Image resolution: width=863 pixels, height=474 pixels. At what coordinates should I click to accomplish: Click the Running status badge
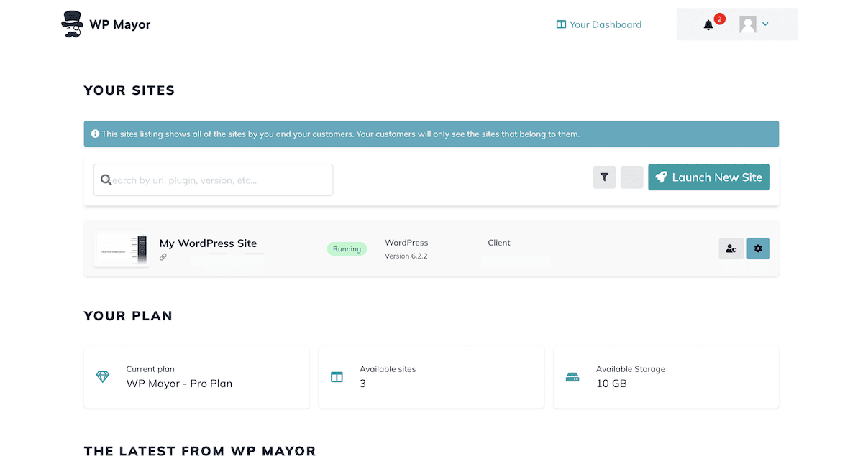(347, 249)
